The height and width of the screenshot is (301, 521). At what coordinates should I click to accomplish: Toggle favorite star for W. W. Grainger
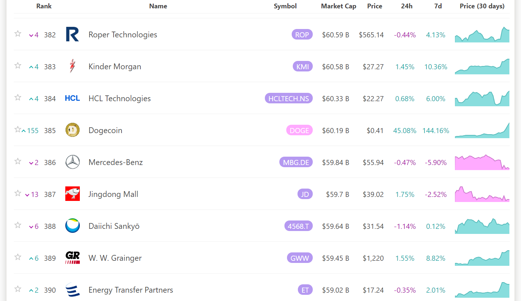tap(18, 257)
